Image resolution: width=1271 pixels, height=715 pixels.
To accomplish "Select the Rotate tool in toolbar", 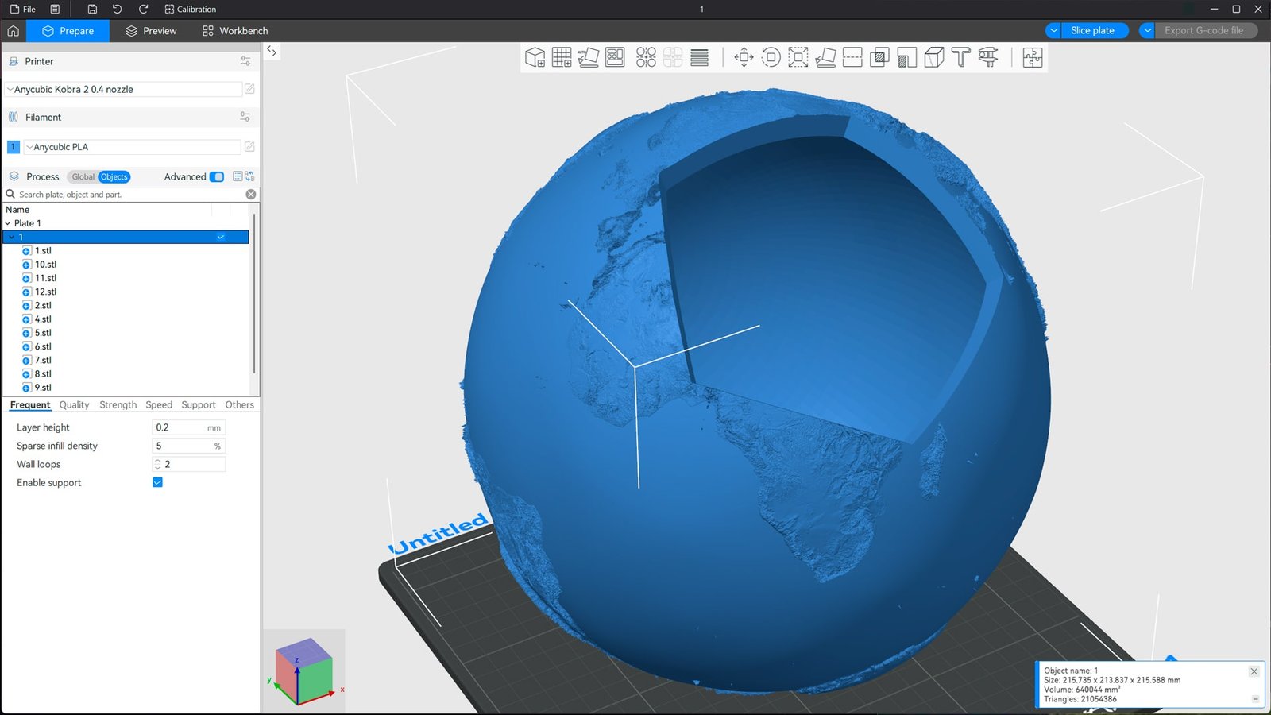I will (x=771, y=57).
